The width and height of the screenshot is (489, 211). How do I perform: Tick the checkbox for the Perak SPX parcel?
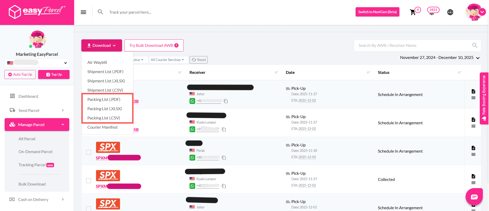tap(89, 152)
